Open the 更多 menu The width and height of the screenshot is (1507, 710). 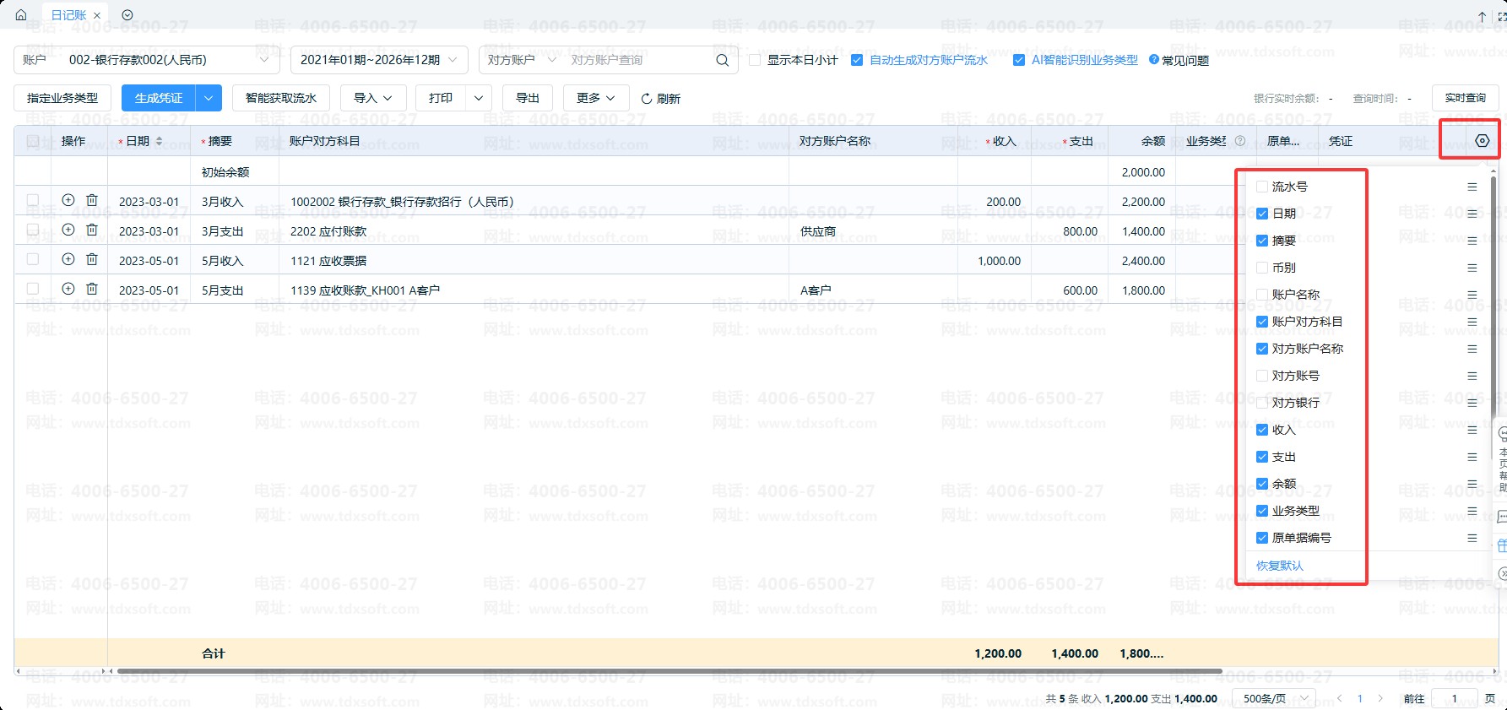tap(595, 98)
